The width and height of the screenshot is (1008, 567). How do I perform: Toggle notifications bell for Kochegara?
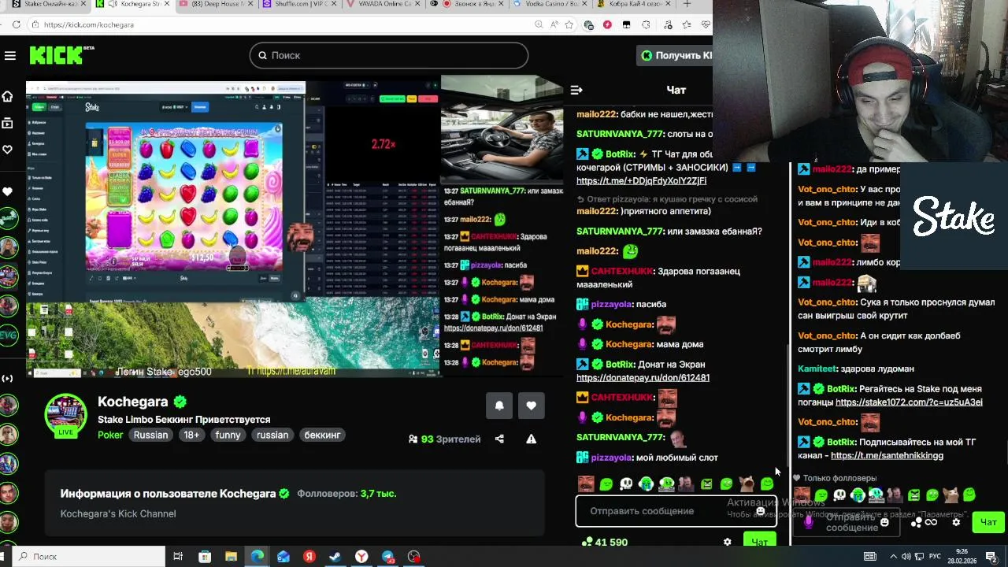[499, 406]
